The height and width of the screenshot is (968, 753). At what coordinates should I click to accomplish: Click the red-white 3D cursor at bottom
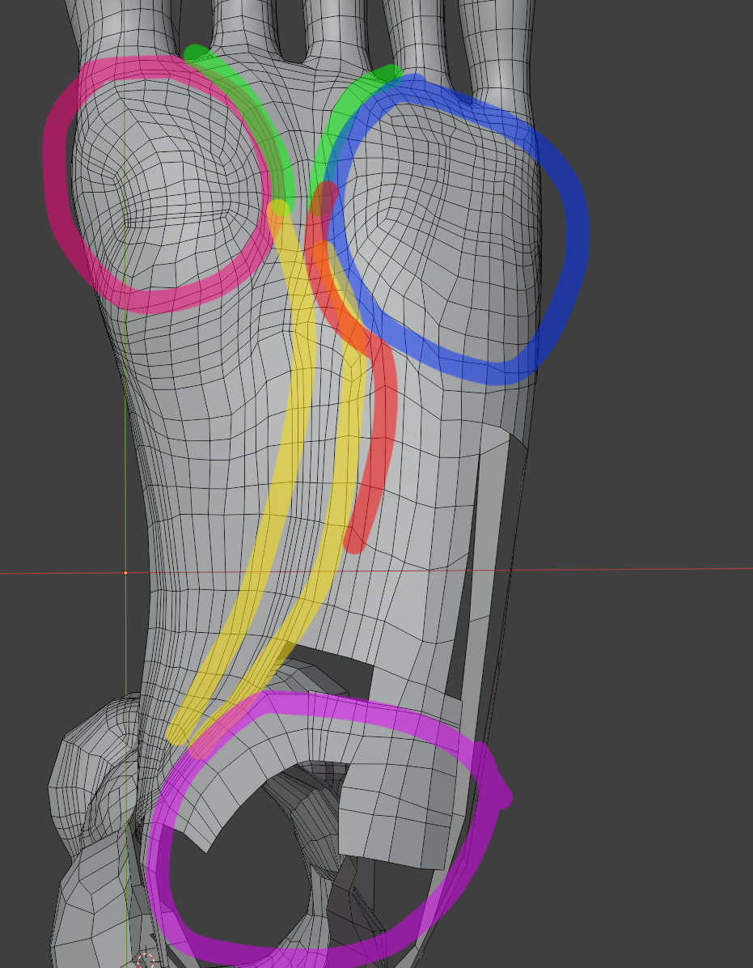[146, 961]
